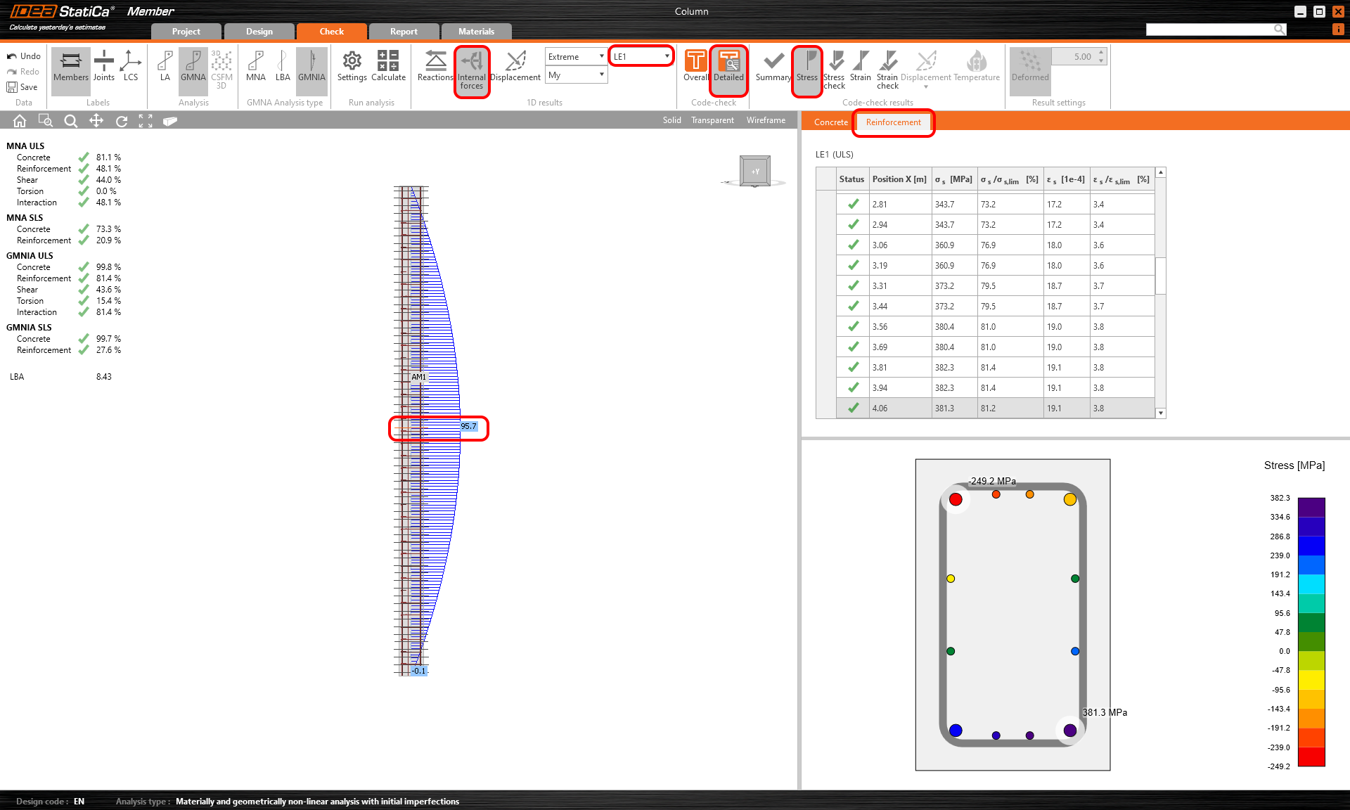Switch to the Report tab

(404, 32)
